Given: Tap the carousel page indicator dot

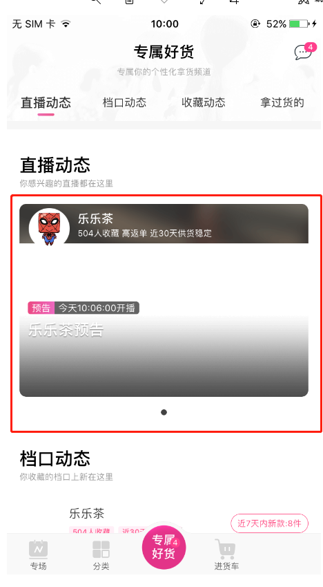Looking at the screenshot, I should pyautogui.click(x=164, y=412).
